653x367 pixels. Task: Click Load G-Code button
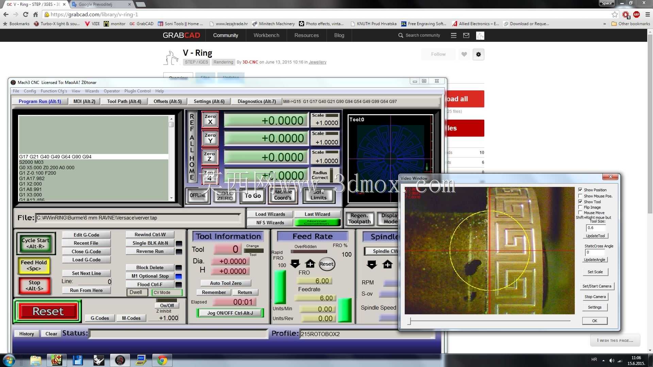pos(86,260)
